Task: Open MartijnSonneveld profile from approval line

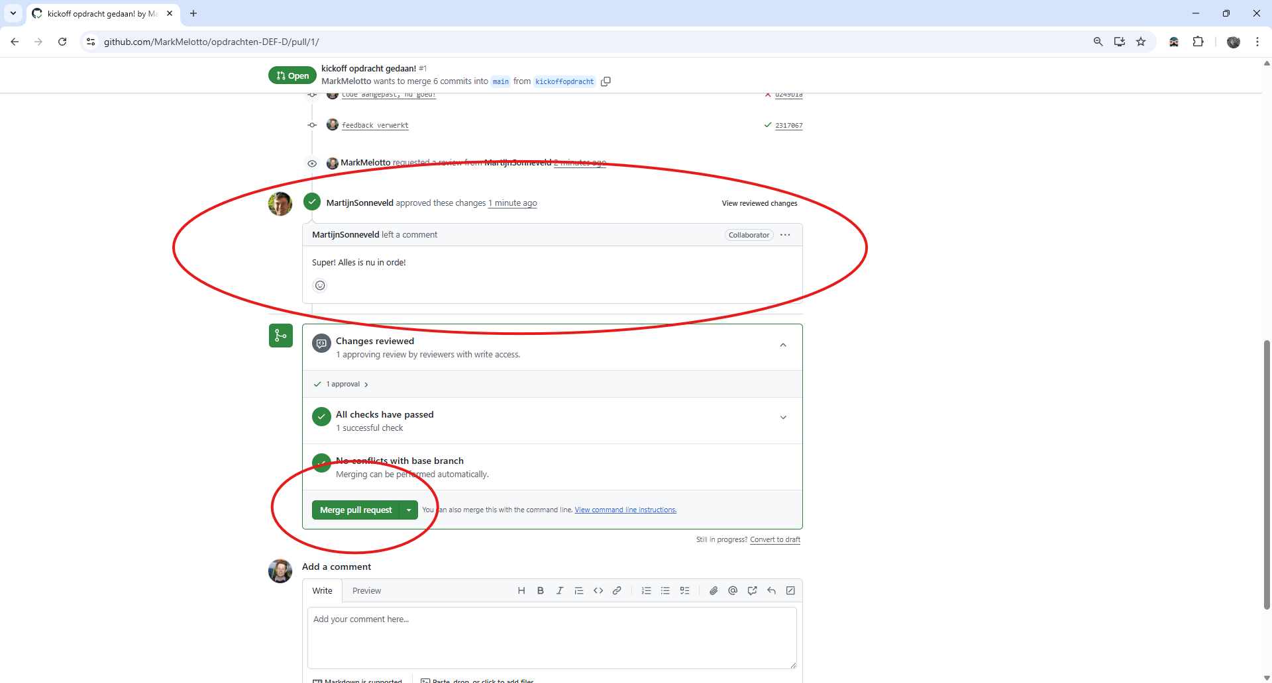Action: [x=360, y=203]
